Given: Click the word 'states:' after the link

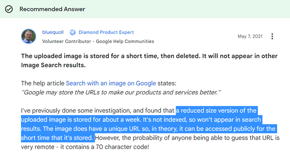Looking at the screenshot, I should [x=167, y=83].
